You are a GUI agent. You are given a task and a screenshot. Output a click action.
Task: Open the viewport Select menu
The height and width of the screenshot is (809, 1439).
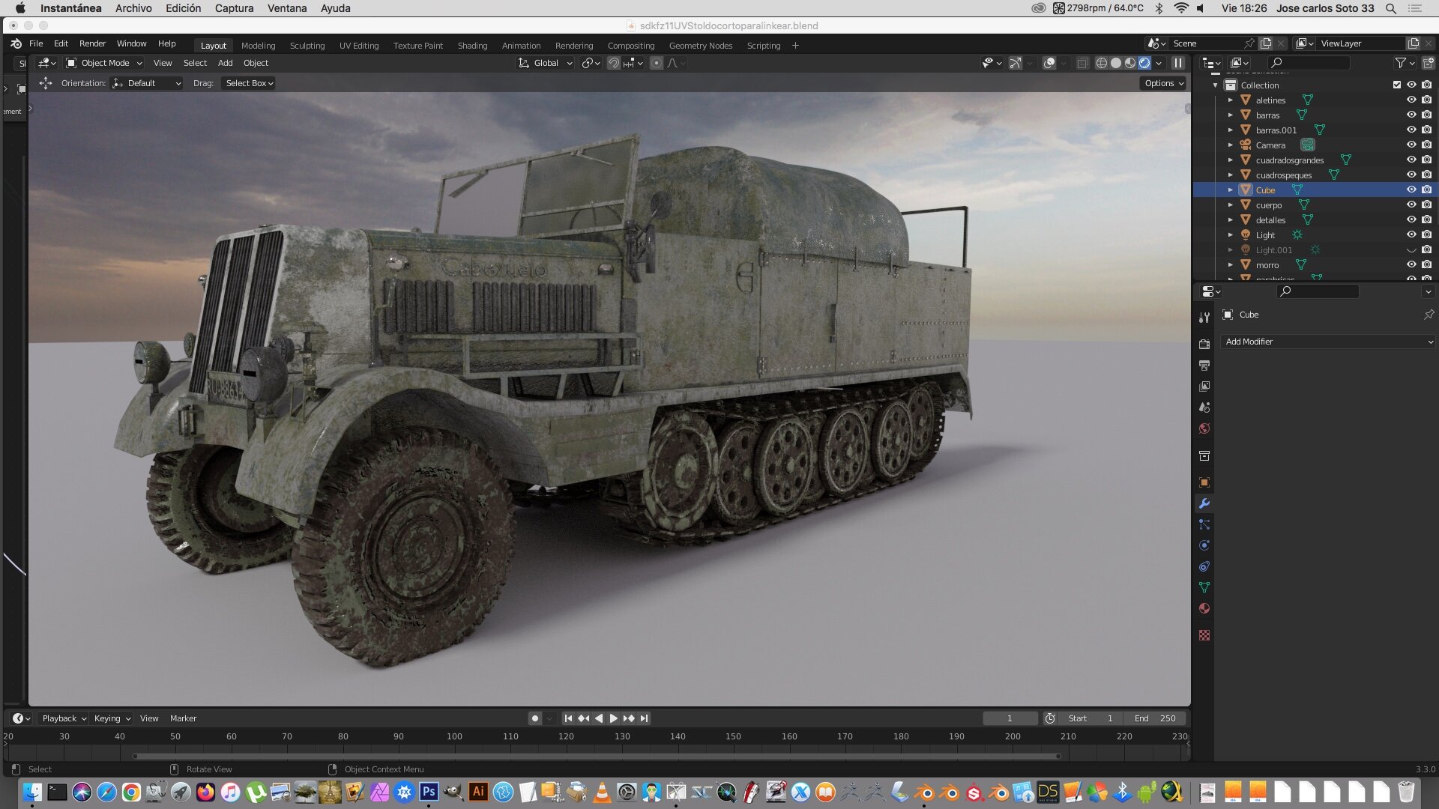(x=195, y=63)
